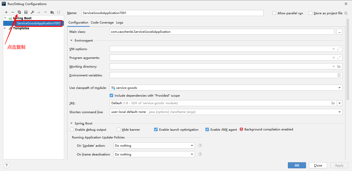Collapse the Spring Boot settings section
Screen dimensions: 352x171
coord(71,123)
